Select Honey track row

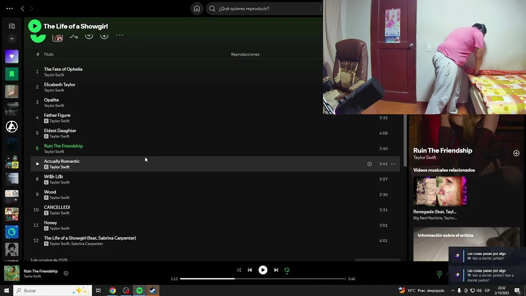(x=215, y=225)
